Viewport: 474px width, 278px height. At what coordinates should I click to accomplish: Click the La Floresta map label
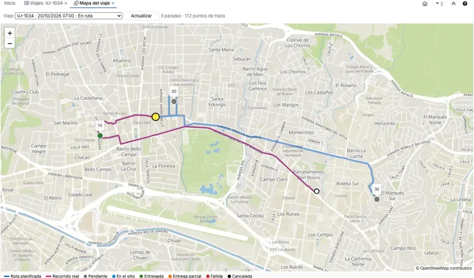164,166
